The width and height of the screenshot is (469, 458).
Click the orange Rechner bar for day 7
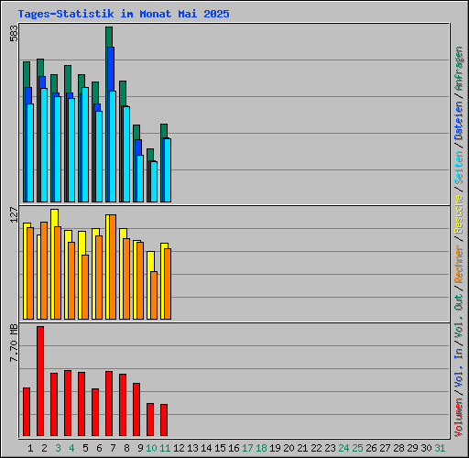pos(113,267)
